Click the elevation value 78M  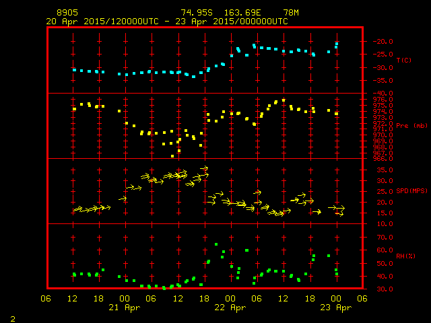click(x=291, y=13)
